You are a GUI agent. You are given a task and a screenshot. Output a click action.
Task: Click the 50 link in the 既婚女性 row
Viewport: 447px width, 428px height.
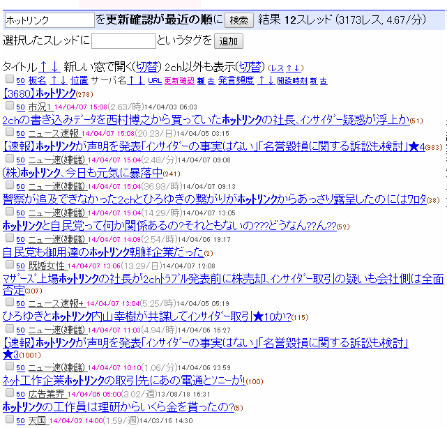pos(20,266)
